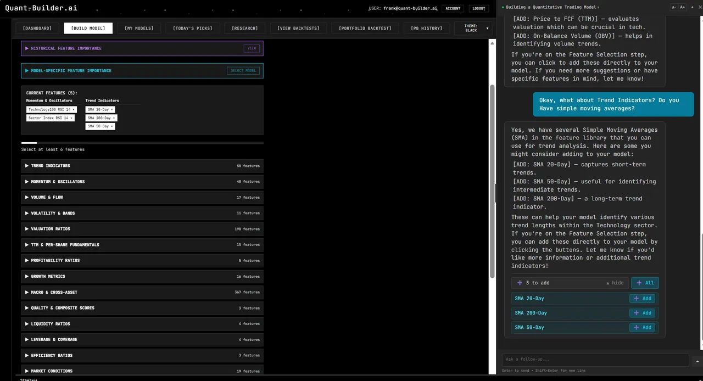Expand Quality & Composite Scores category
703x381 pixels.
(142, 308)
